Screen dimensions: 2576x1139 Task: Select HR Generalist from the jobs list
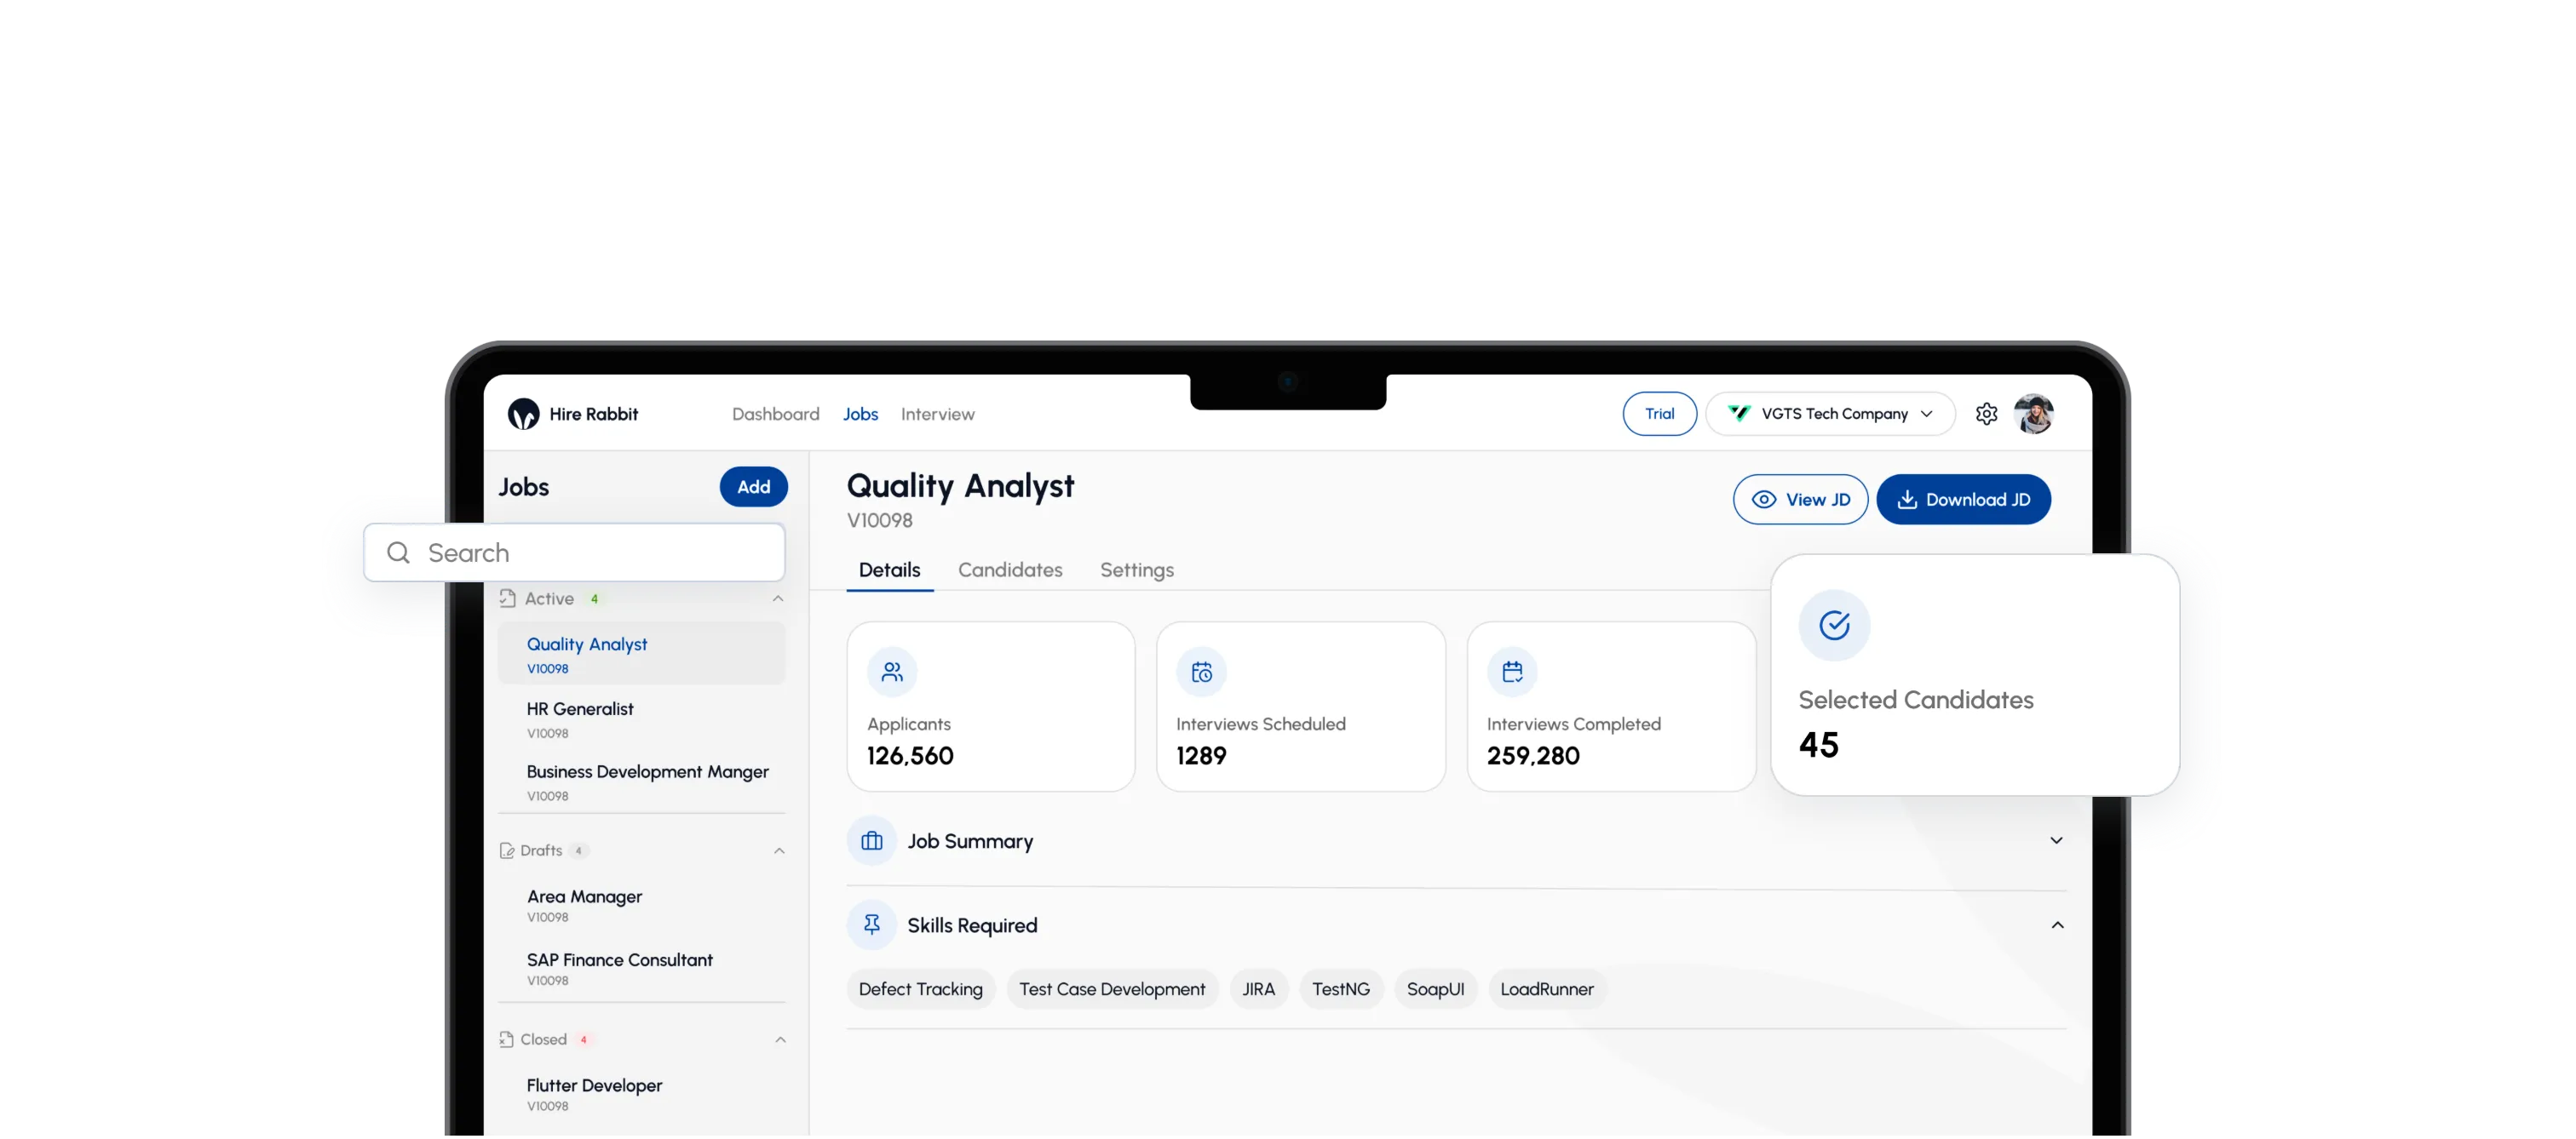click(580, 709)
